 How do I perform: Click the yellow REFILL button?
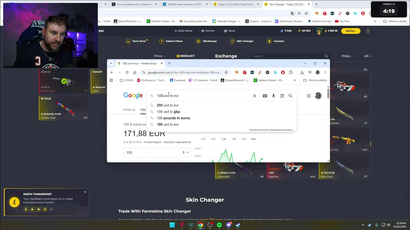tap(351, 31)
